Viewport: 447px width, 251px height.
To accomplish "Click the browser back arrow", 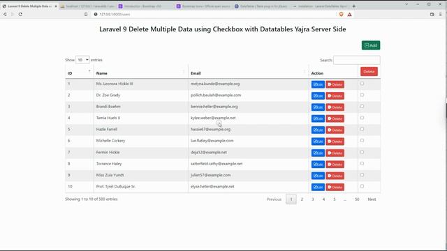I will coord(5,14).
